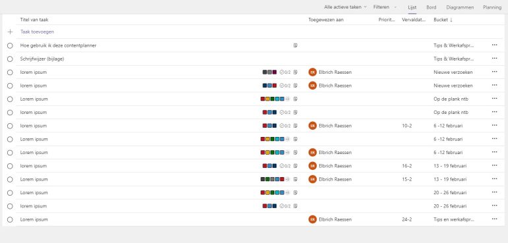The image size is (508, 243).
Task: Complete the task due 16-2 via its circle
Action: [x=10, y=166]
